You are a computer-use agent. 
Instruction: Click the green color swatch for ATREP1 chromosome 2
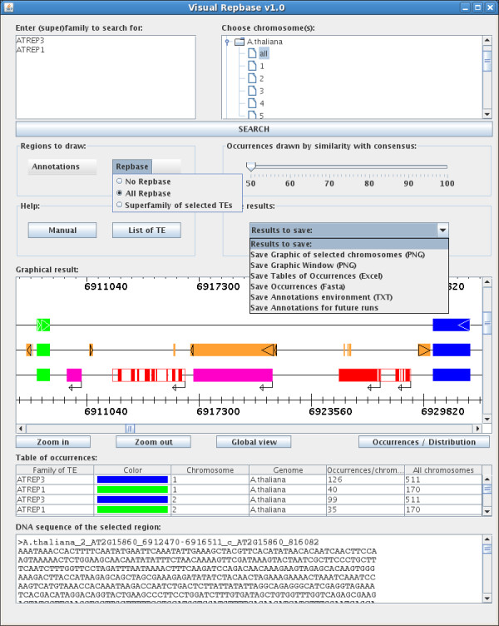[132, 509]
